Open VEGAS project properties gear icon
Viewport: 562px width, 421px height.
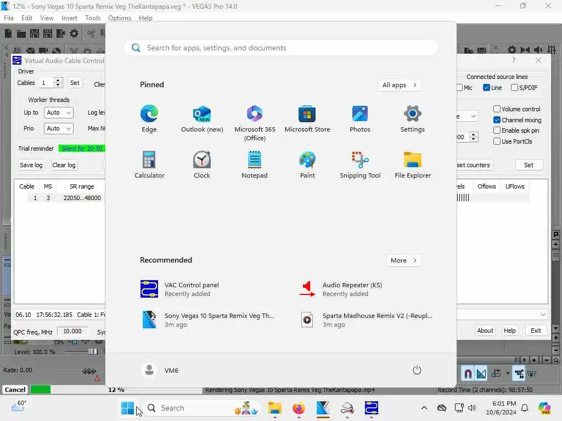[74, 33]
